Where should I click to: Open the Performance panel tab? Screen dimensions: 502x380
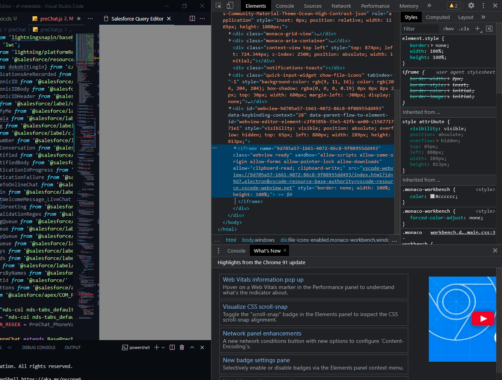tap(375, 6)
